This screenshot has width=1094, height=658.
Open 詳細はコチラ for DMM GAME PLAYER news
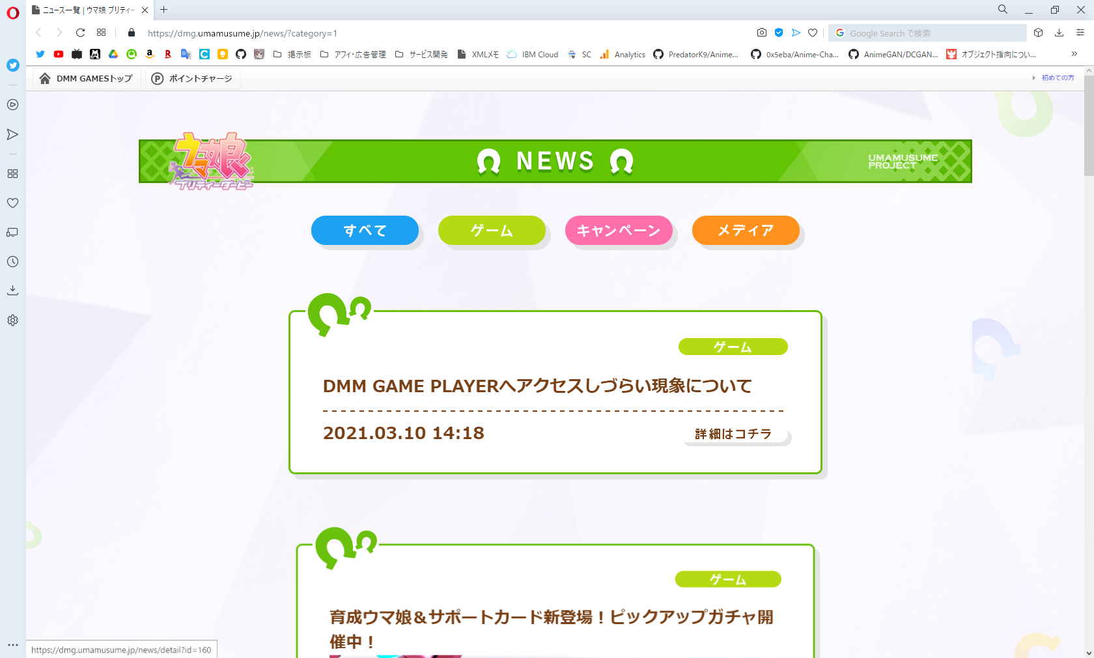point(736,434)
